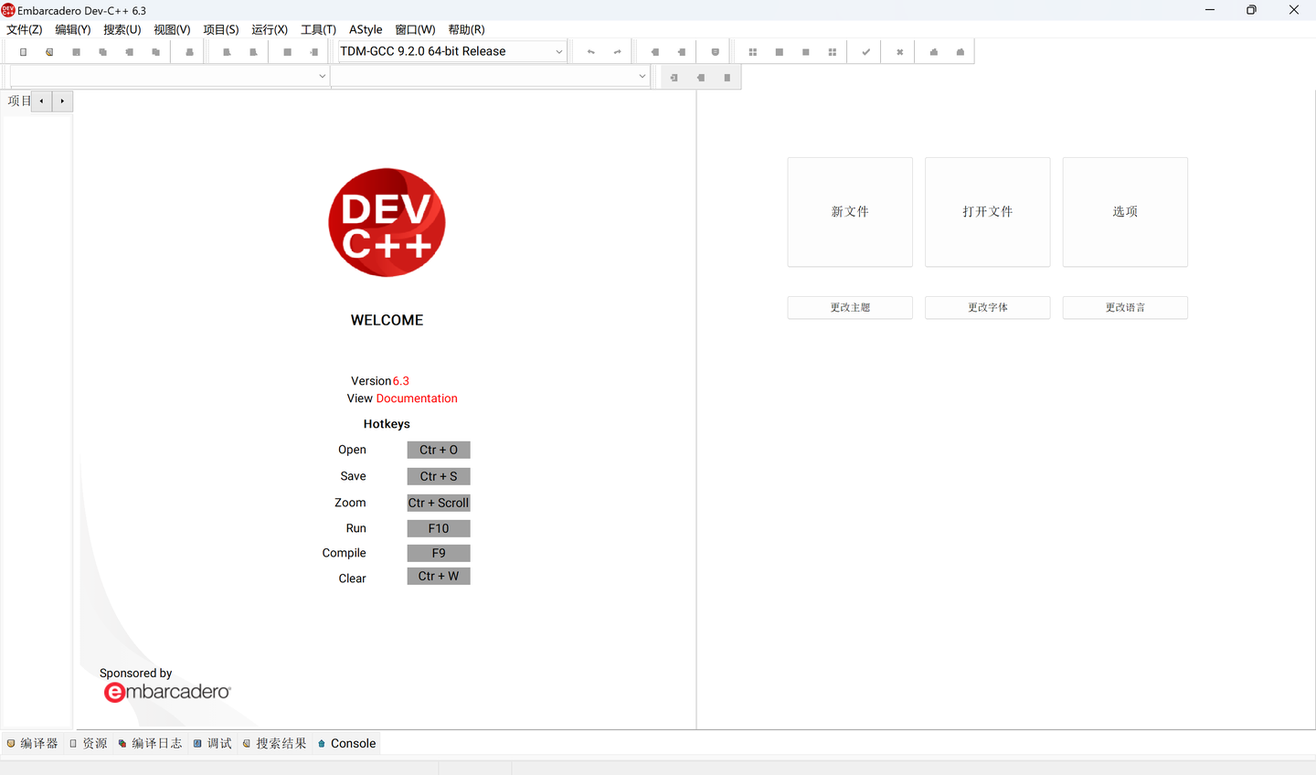Click the Rebuild All toolbar icon
1316x775 pixels.
(832, 51)
